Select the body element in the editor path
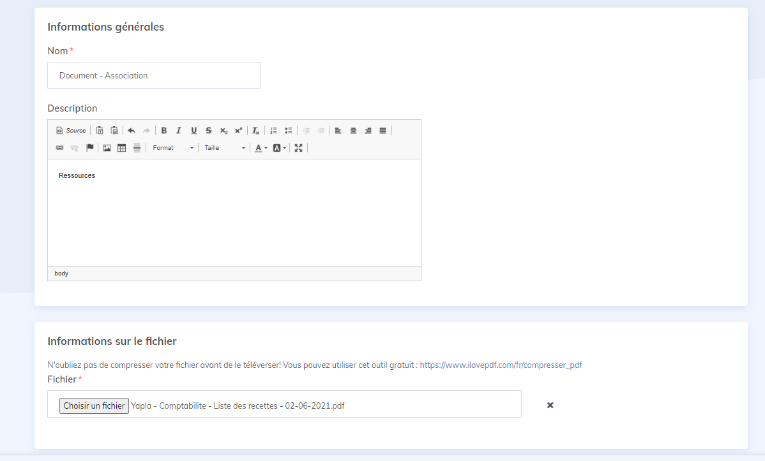Viewport: 765px width, 461px height. coord(61,273)
